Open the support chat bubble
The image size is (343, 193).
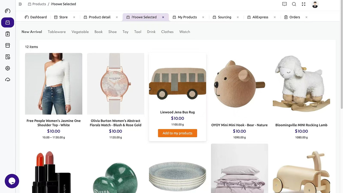tap(12, 181)
